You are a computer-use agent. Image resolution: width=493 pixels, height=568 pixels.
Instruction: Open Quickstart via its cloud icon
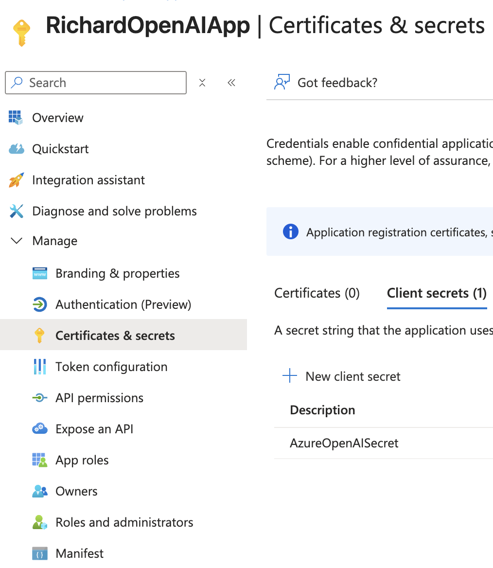(16, 149)
